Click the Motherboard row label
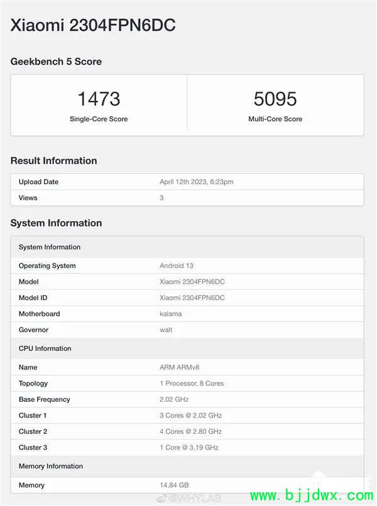This screenshot has width=377, height=506. tap(40, 314)
